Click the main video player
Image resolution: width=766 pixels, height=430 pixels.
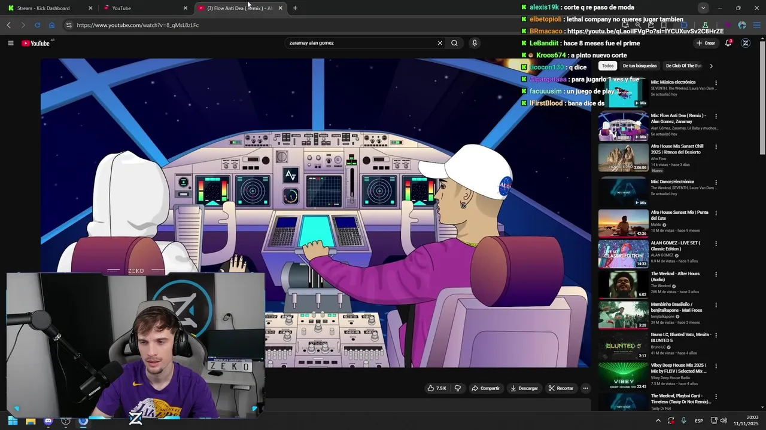[315, 213]
